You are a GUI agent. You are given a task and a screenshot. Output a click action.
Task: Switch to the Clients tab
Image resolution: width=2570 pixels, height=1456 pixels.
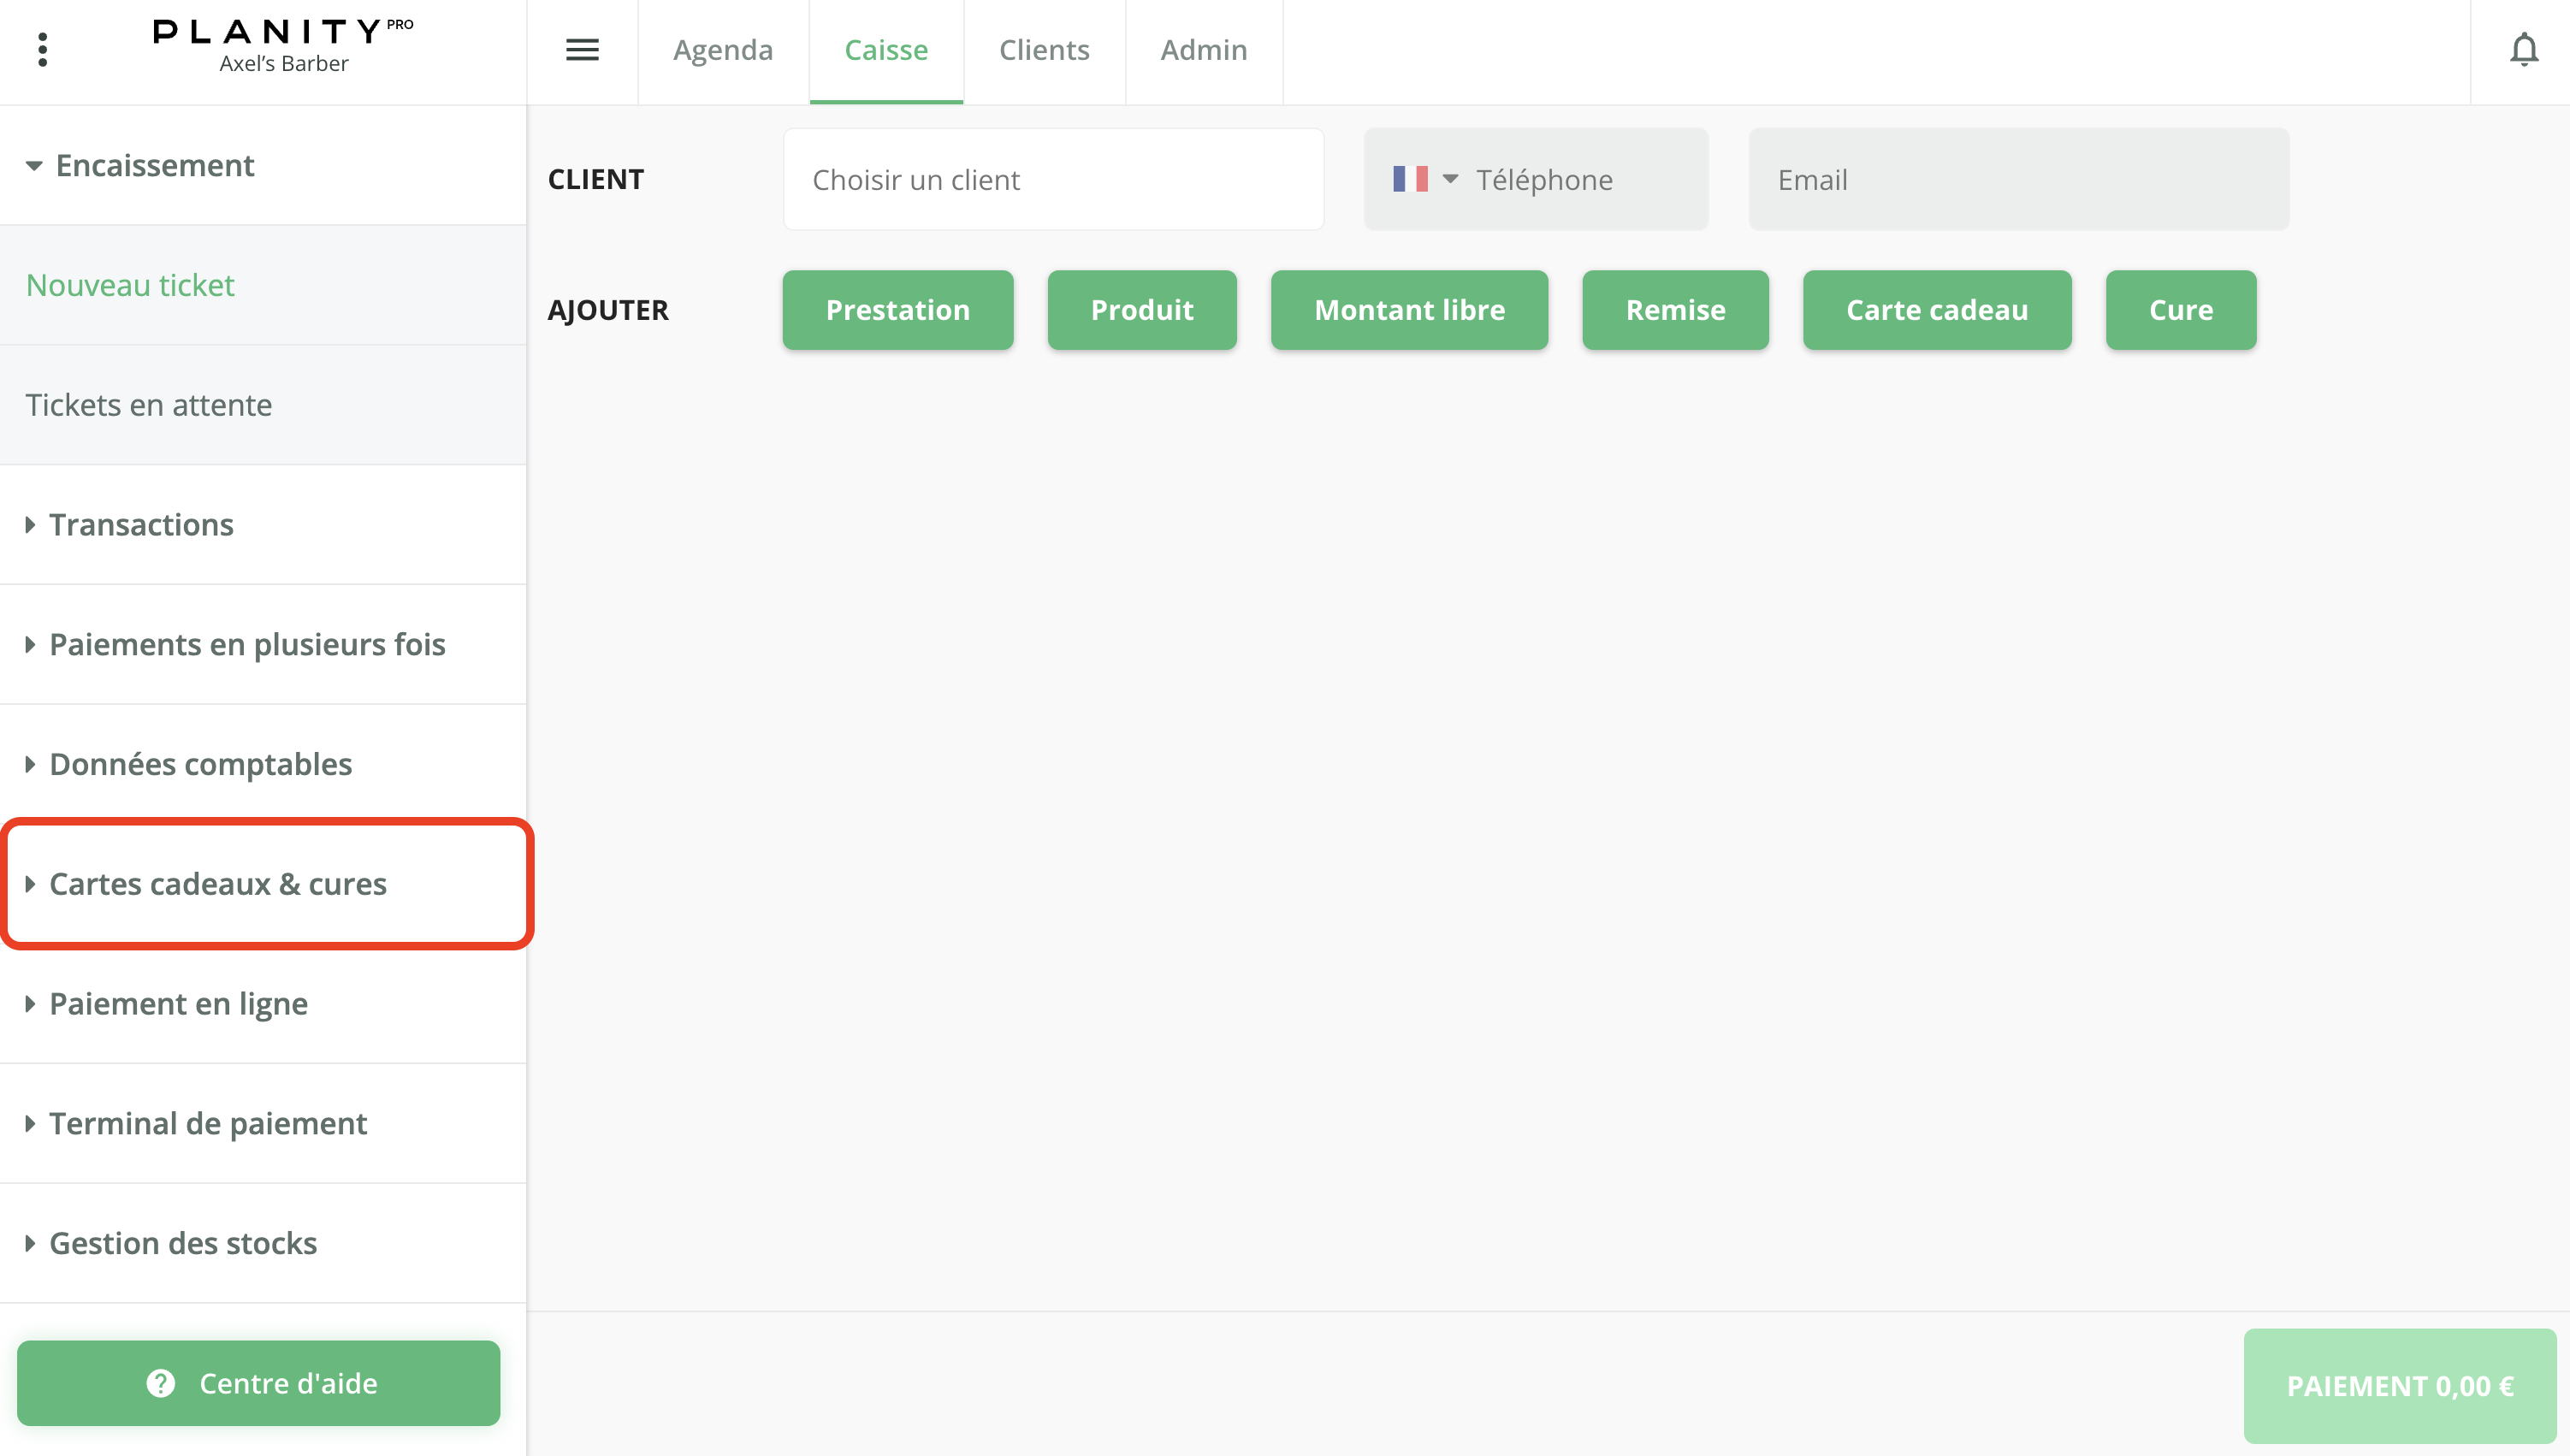pos(1043,50)
